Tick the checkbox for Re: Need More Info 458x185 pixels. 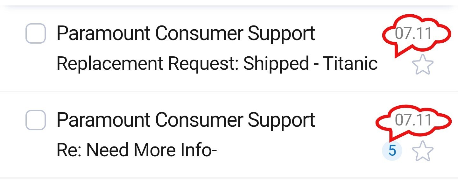pos(35,120)
